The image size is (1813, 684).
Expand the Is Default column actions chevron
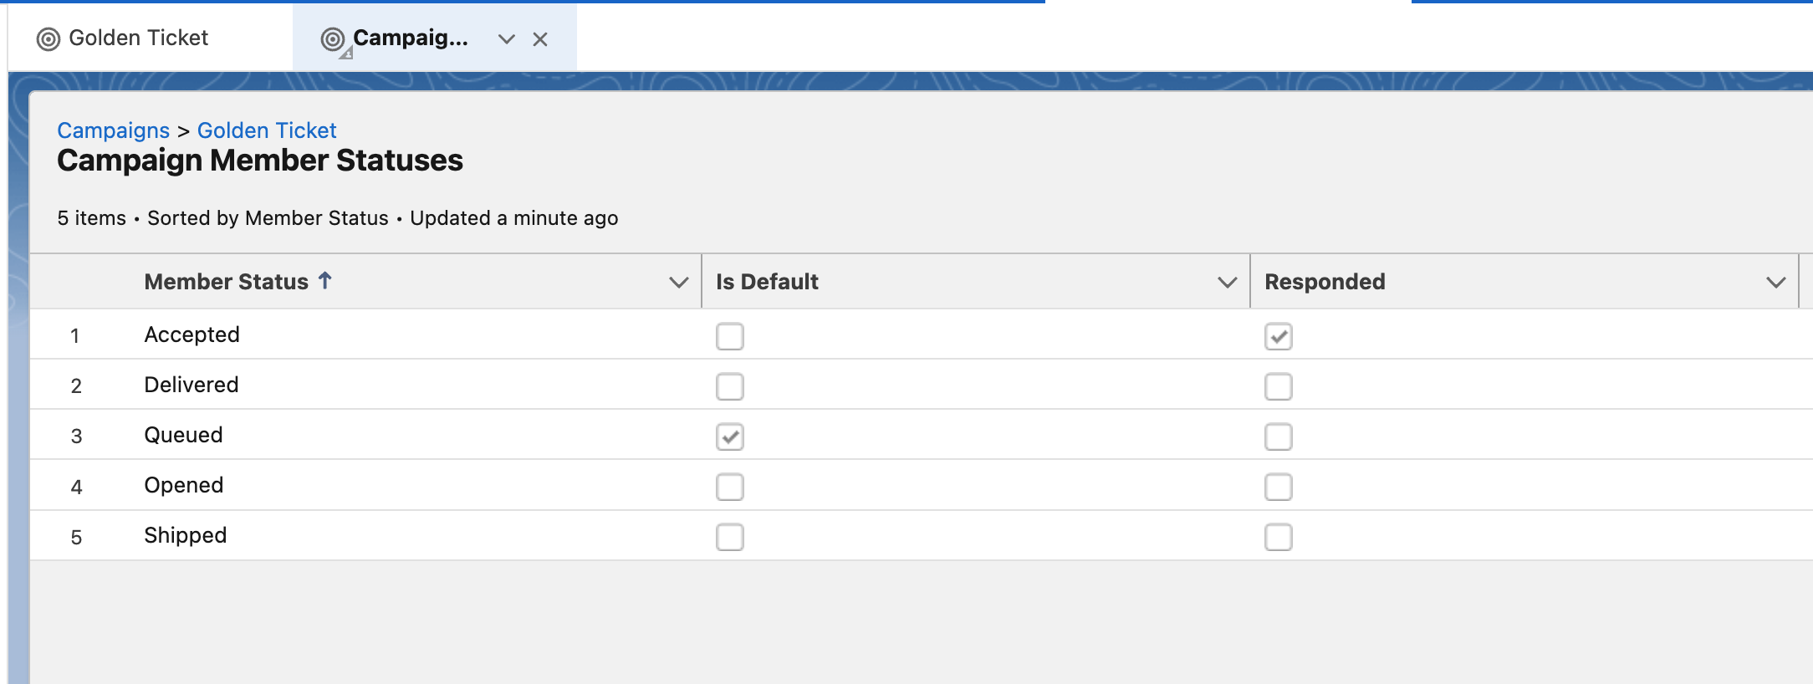coord(1227,283)
